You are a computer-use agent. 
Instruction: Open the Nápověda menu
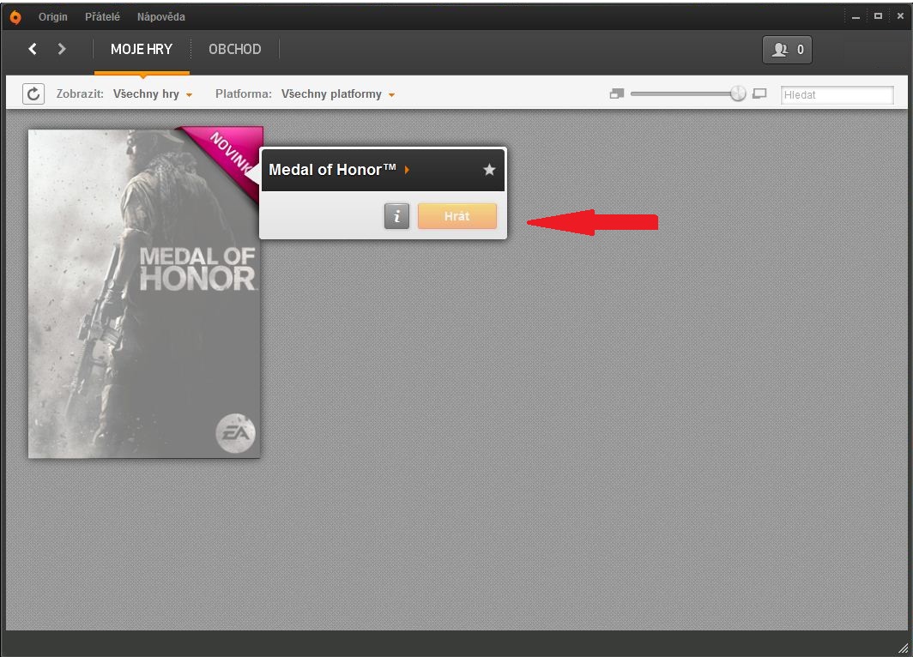click(161, 17)
